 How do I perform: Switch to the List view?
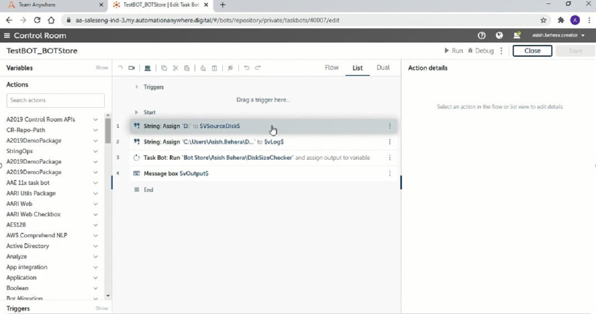tap(358, 68)
